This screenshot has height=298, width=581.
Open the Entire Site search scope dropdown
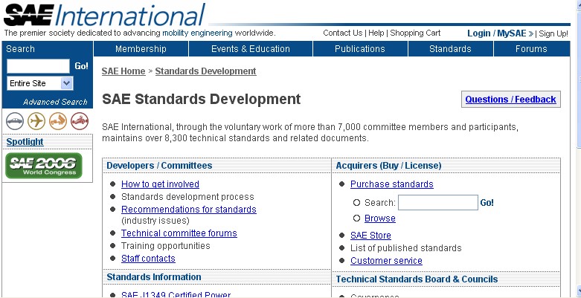click(x=40, y=83)
